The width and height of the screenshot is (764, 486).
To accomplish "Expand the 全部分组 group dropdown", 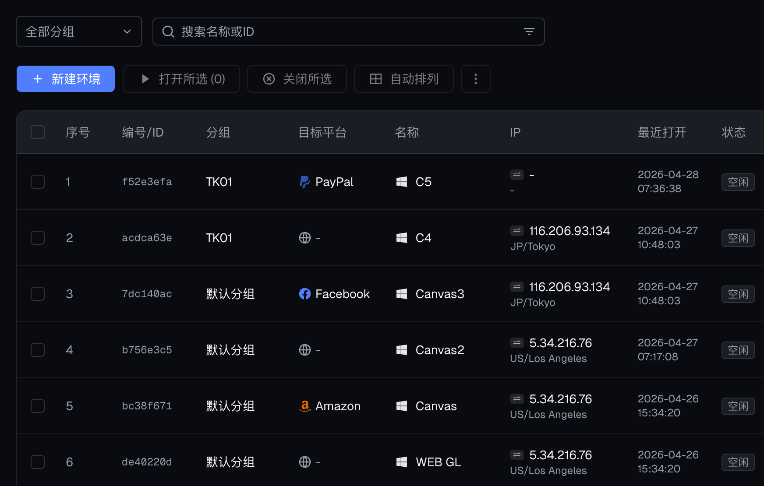I will tap(79, 32).
